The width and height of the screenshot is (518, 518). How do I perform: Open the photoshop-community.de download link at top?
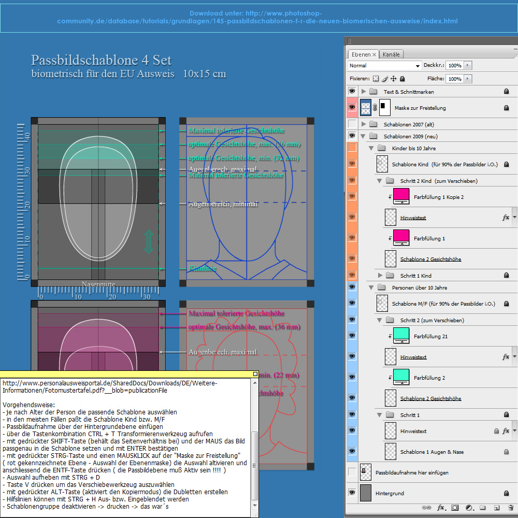click(x=257, y=17)
